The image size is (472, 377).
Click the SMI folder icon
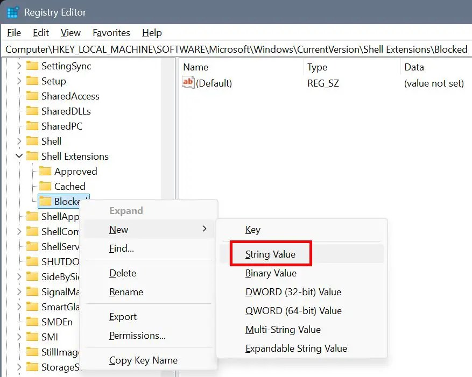[x=32, y=337]
